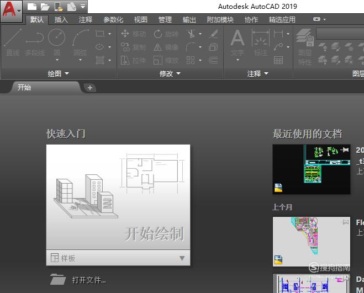Expand the Annotation (注释) panel
364x293 pixels.
(x=258, y=73)
